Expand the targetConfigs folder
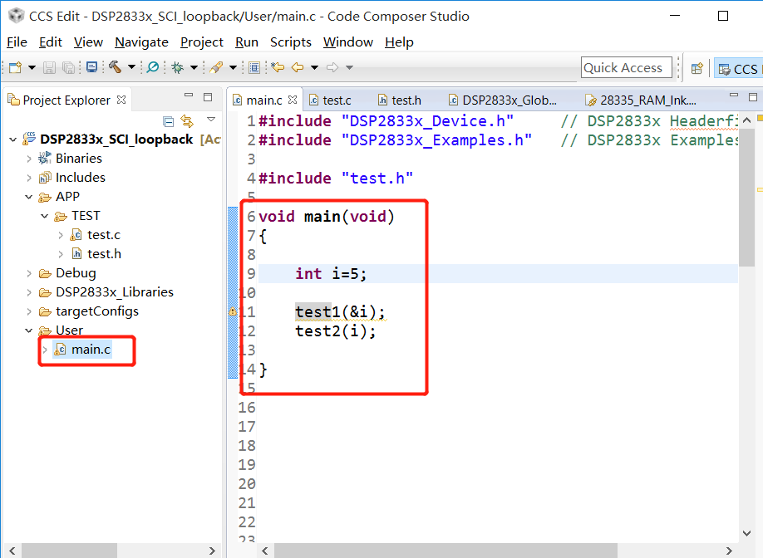Screen dimensions: 763x558 (29, 311)
